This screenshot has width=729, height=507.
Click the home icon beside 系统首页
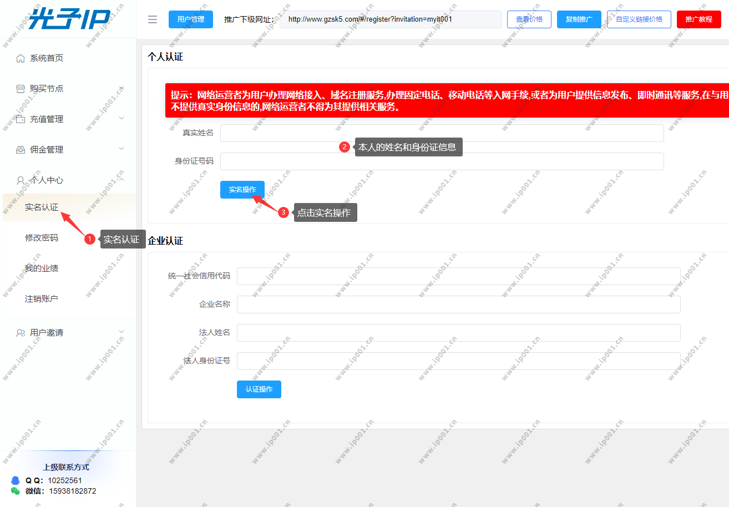21,58
